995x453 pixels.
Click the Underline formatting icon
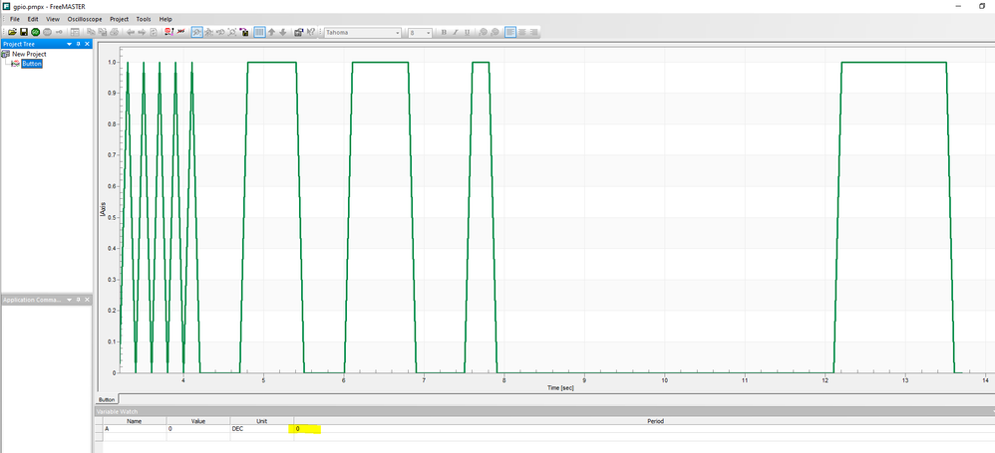467,32
